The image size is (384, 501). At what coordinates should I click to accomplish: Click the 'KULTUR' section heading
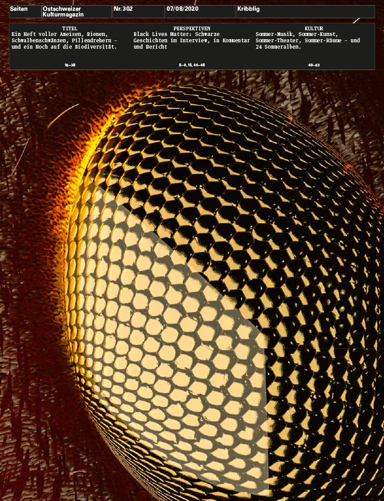[x=314, y=29]
